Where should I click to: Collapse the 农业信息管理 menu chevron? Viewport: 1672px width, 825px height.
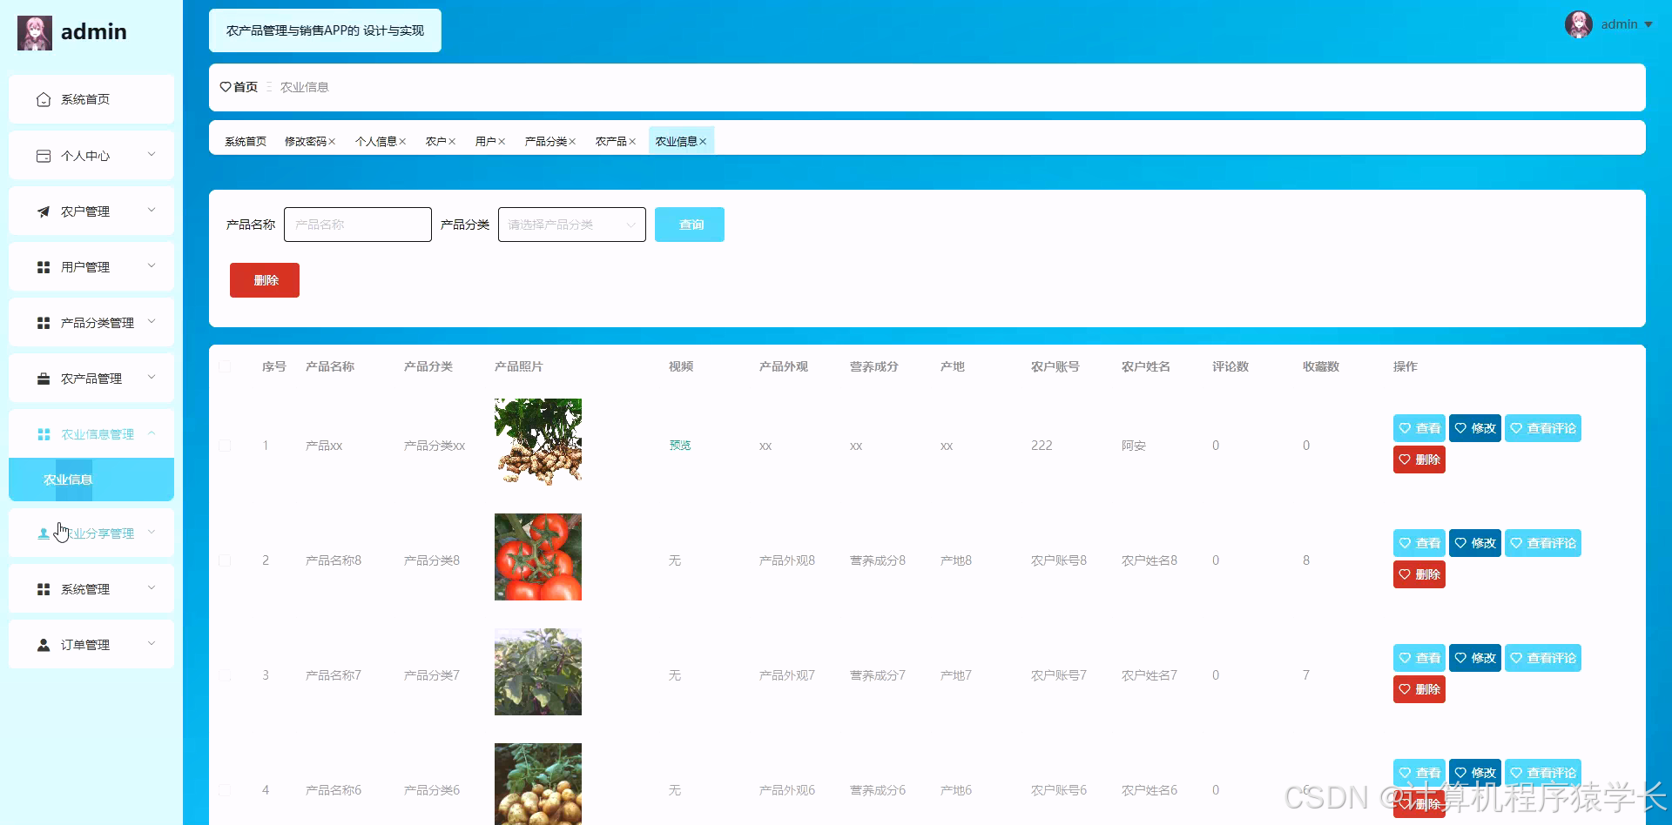(152, 433)
